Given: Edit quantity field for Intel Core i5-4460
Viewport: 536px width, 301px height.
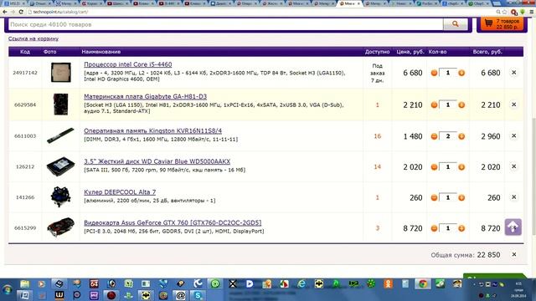Looking at the screenshot, I should 448,73.
